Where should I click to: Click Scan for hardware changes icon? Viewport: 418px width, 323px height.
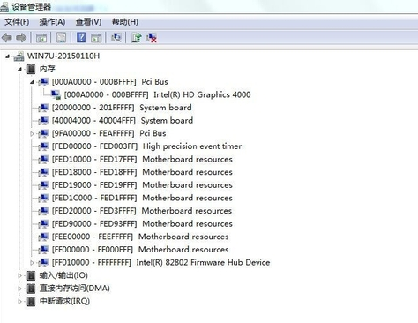(x=116, y=38)
